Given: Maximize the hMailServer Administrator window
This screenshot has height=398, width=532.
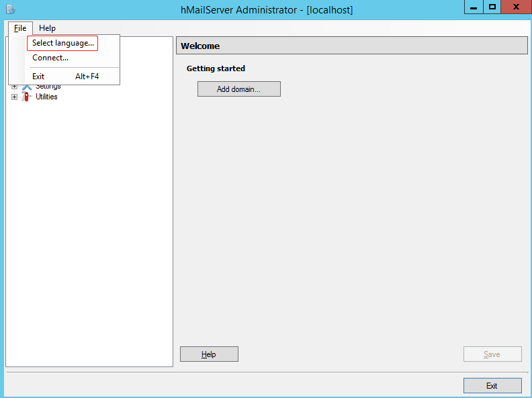Looking at the screenshot, I should point(492,7).
